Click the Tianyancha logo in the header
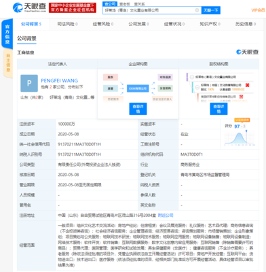 (x=29, y=7)
